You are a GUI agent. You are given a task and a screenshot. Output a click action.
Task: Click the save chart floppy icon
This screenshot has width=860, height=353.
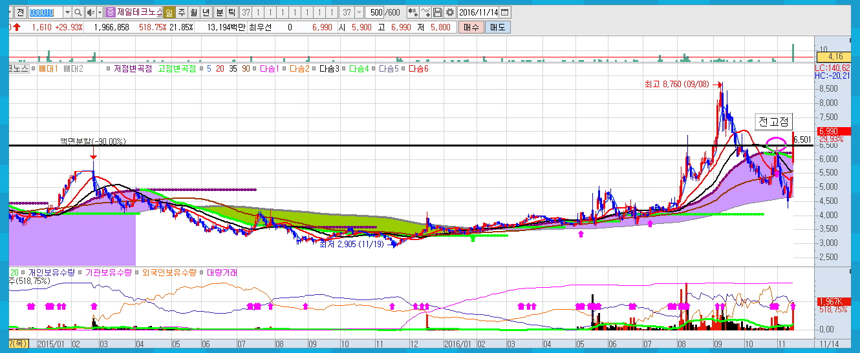[438, 12]
